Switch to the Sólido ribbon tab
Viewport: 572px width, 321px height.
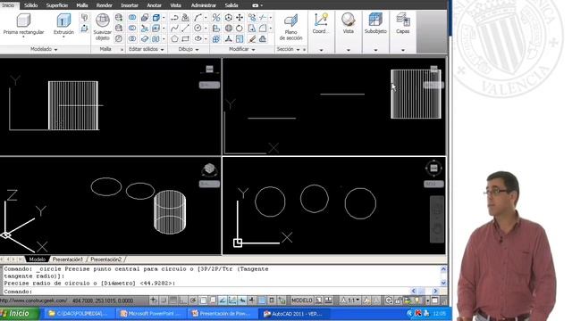30,5
